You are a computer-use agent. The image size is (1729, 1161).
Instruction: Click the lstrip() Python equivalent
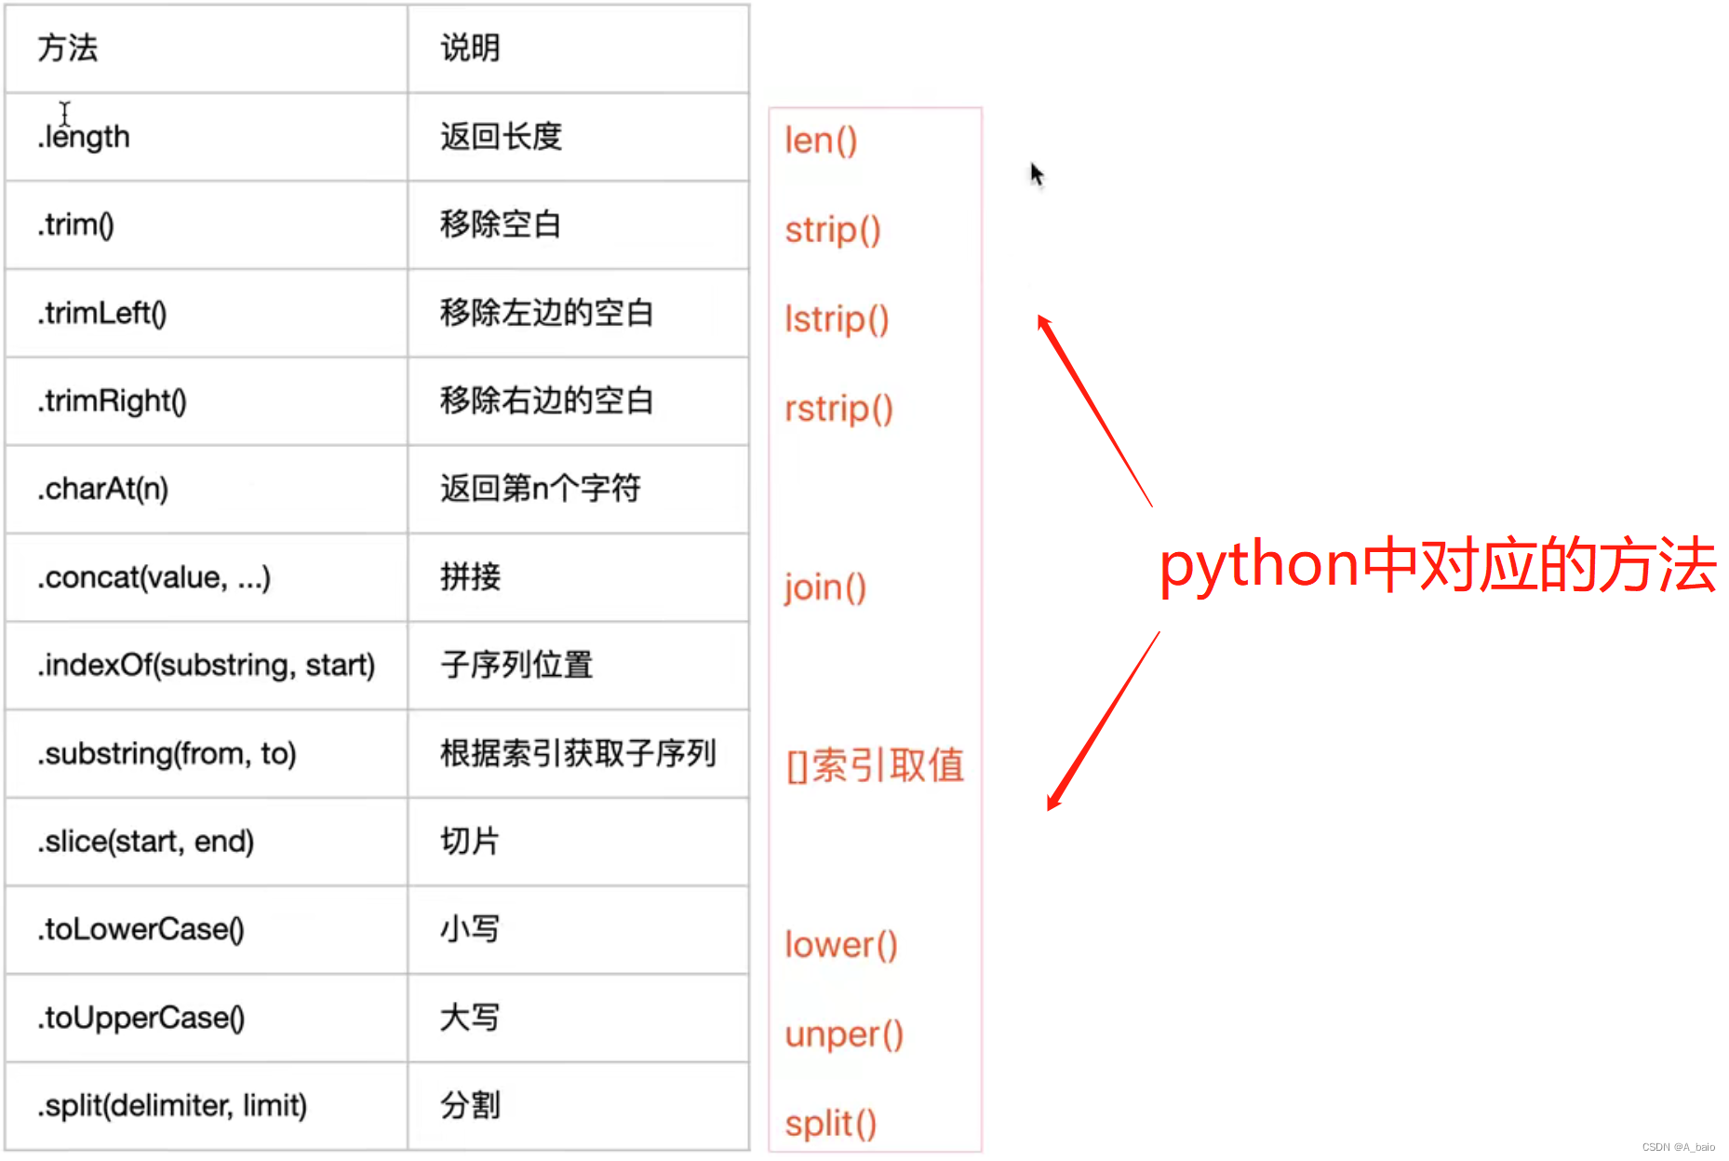click(x=837, y=320)
